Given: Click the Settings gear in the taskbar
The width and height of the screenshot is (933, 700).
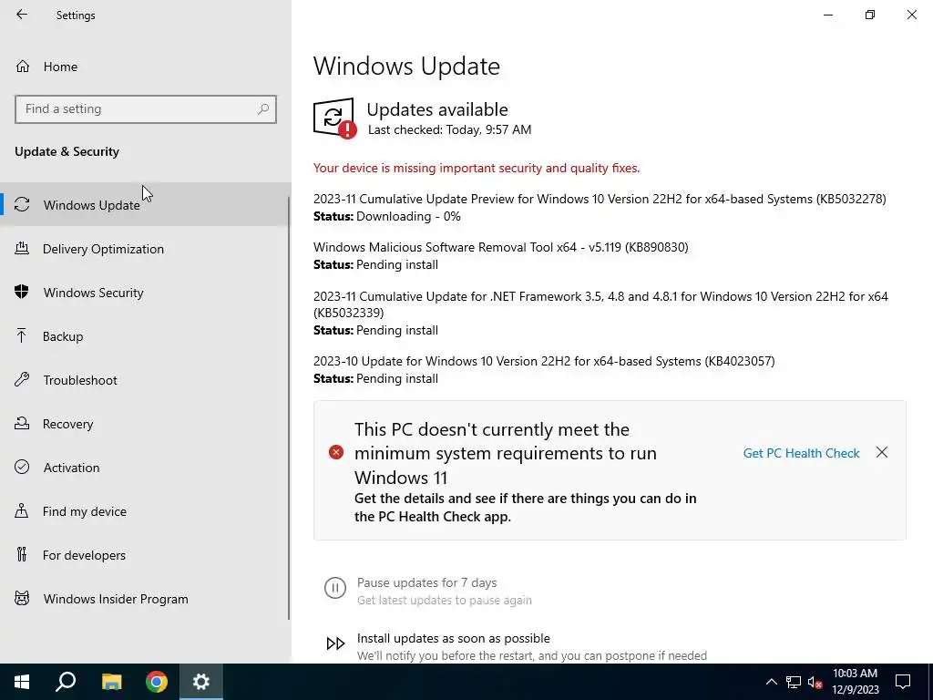Looking at the screenshot, I should click(x=201, y=682).
